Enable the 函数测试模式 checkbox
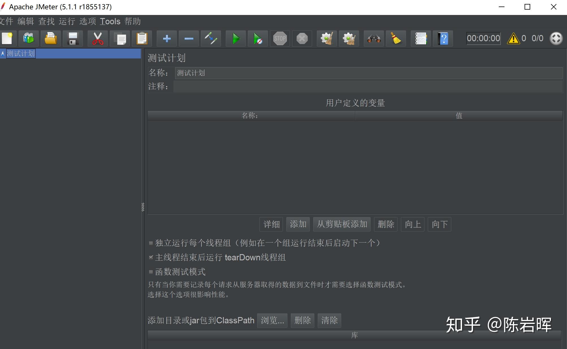This screenshot has height=349, width=567. point(151,272)
